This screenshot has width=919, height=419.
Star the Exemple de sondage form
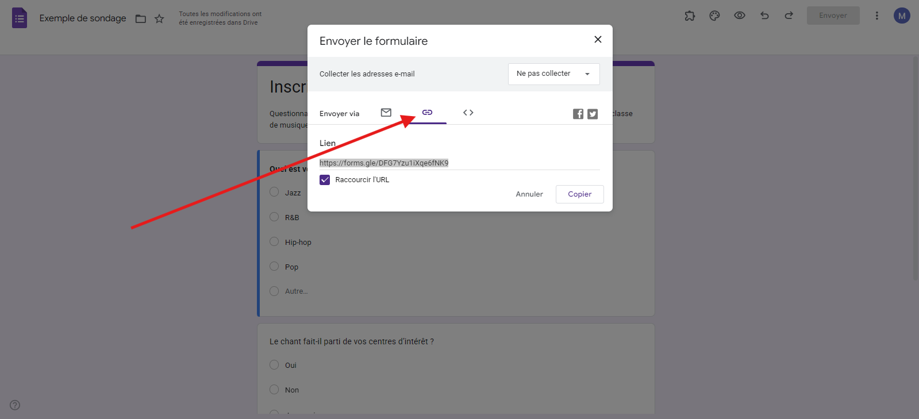[159, 19]
